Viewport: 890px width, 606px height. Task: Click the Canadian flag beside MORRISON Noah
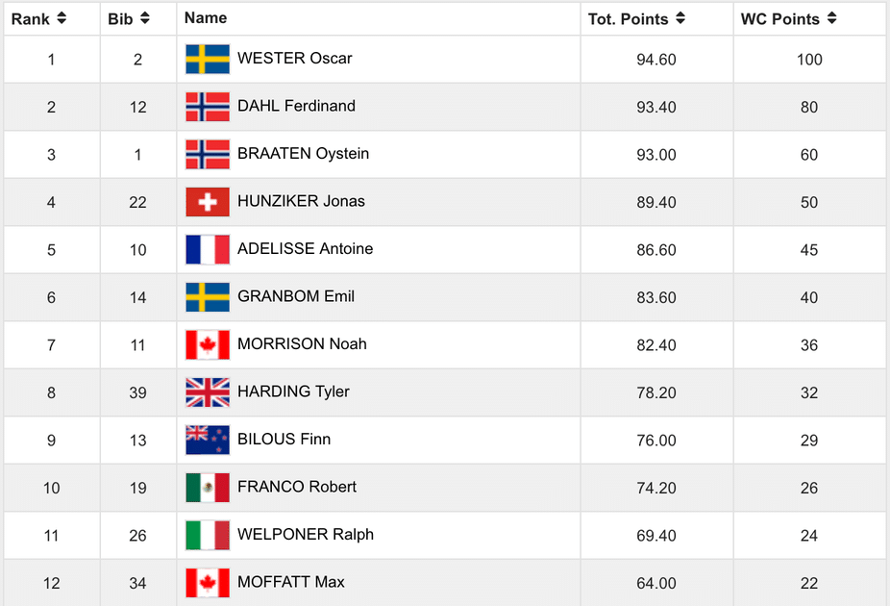click(208, 344)
